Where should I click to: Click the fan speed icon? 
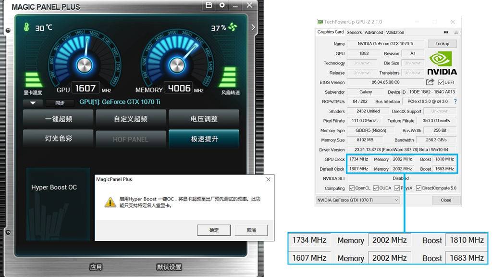click(233, 27)
